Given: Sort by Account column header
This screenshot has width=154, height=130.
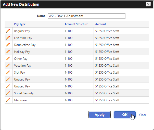Looking at the screenshot, I should tap(100, 24).
